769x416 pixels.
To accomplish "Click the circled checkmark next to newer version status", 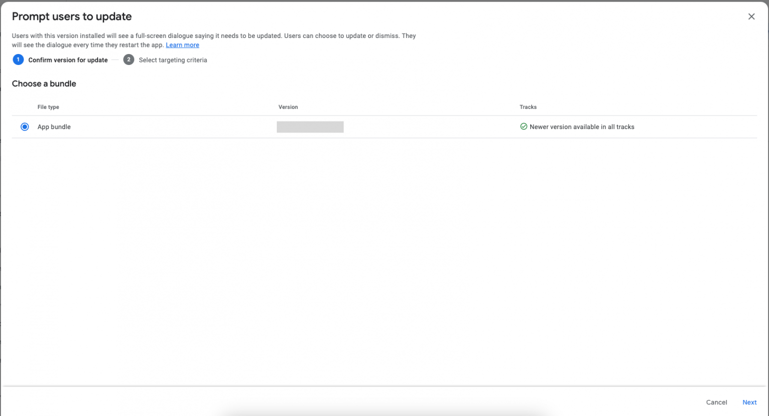I will click(524, 126).
